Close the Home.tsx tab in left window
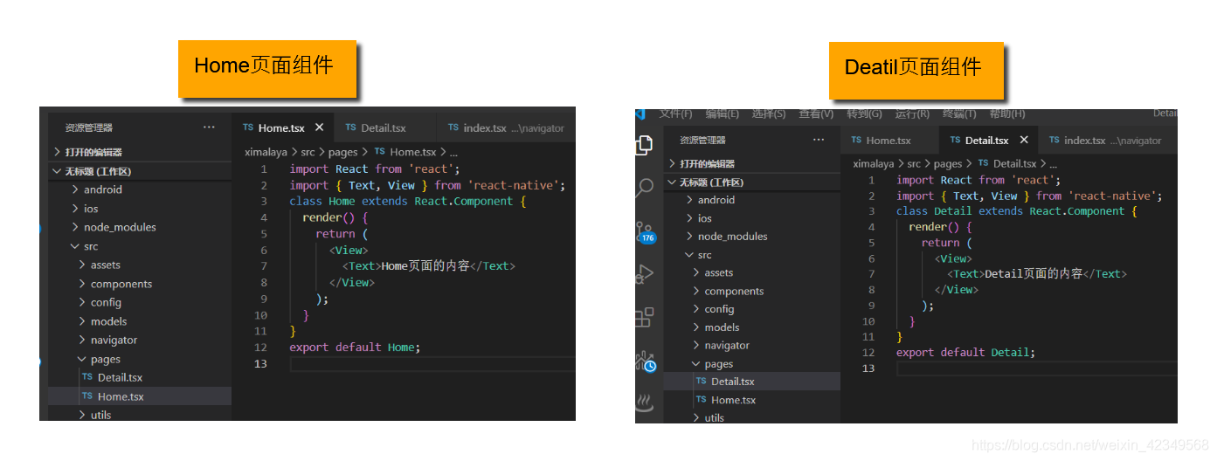Screen dimensions: 1217x461 319,127
